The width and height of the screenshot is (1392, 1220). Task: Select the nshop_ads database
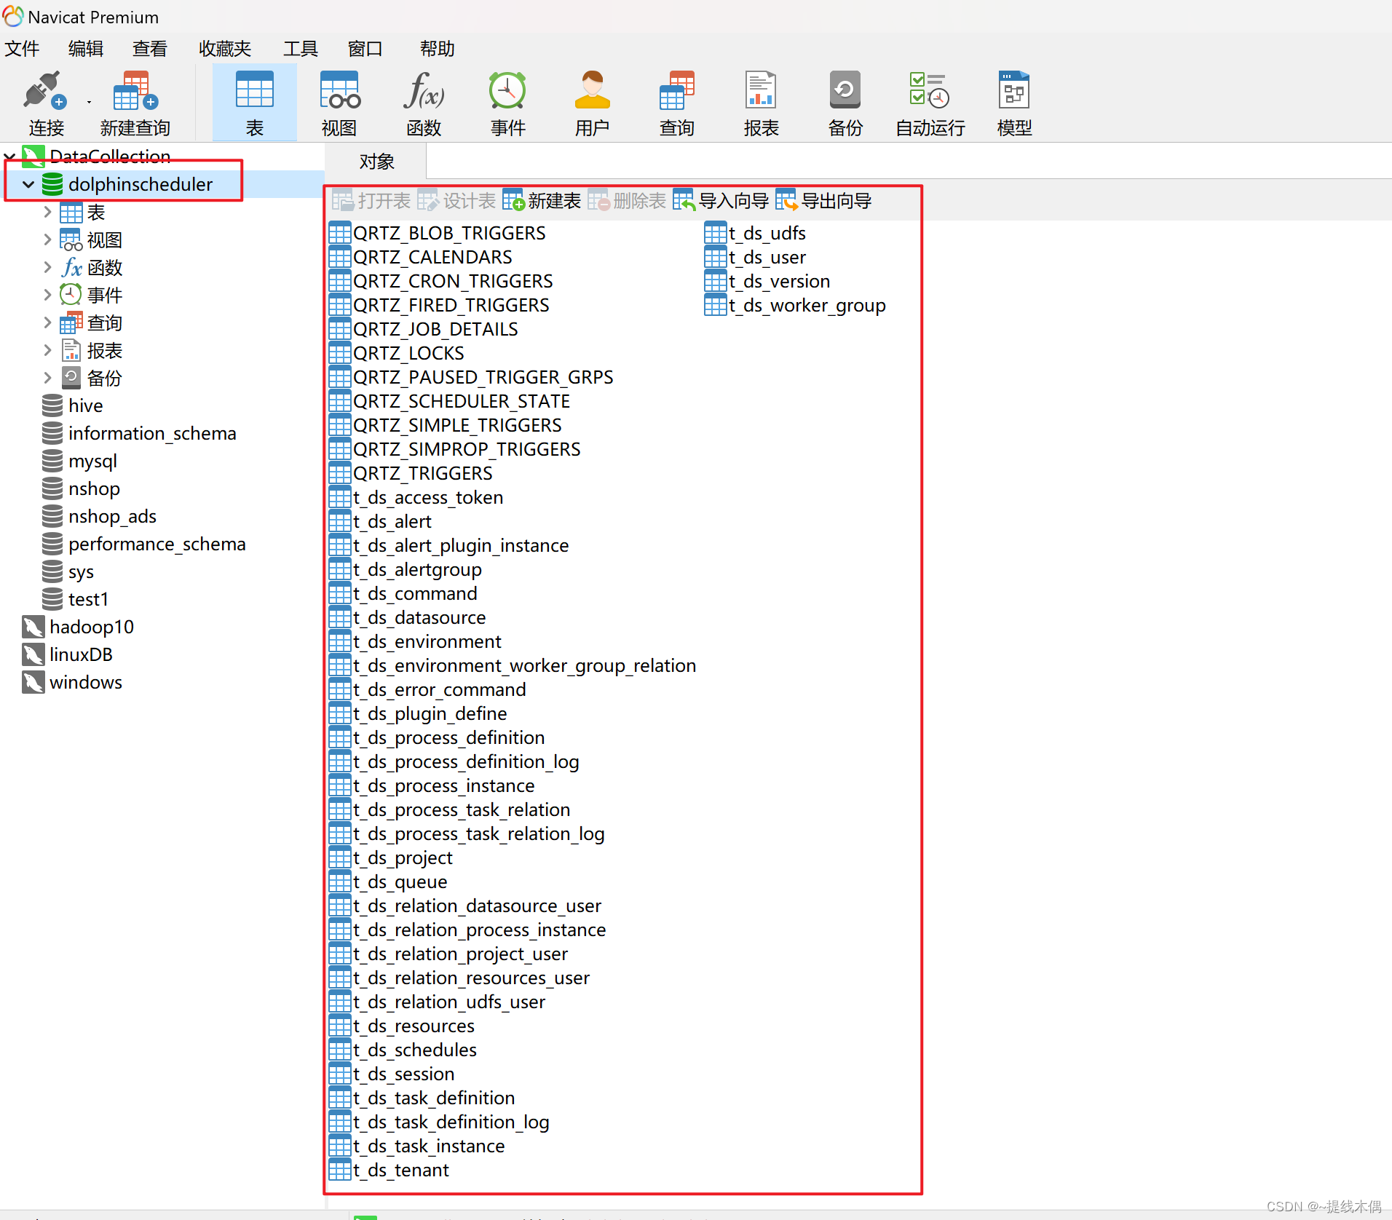tap(112, 516)
